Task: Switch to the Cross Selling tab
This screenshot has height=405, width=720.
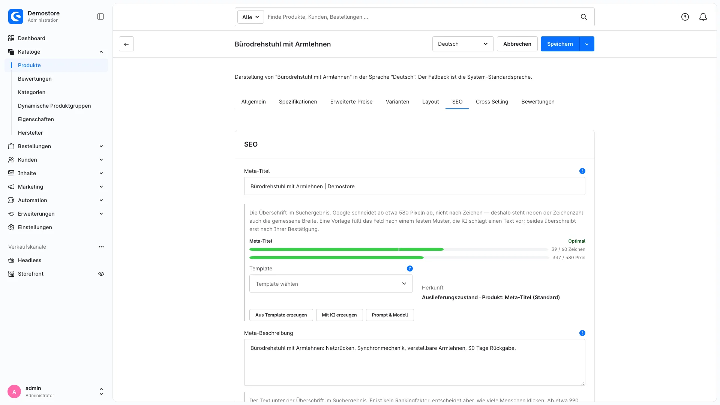Action: pyautogui.click(x=492, y=102)
